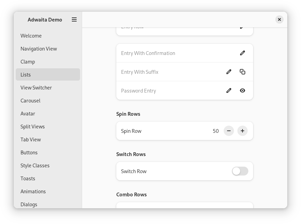Open the Welcome page in sidebar
The image size is (301, 224).
pyautogui.click(x=48, y=36)
